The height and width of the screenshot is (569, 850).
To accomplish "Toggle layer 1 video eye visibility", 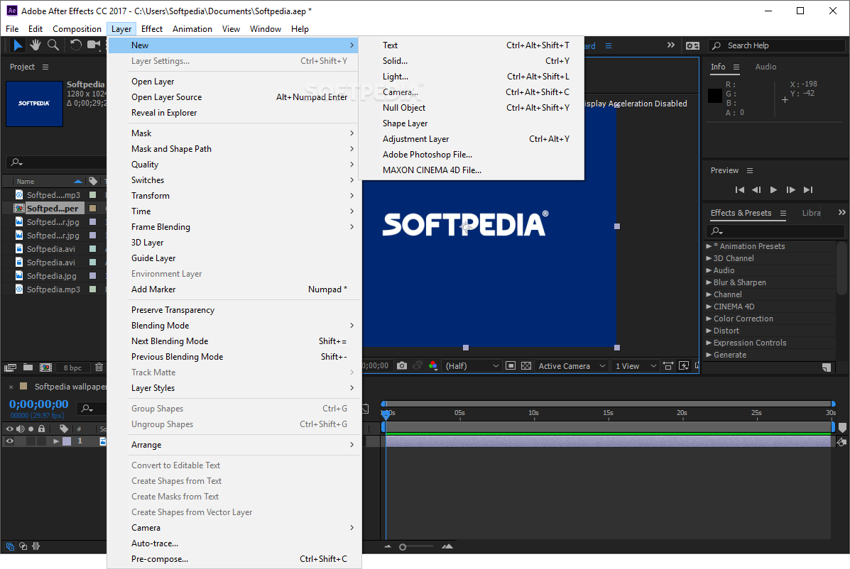I will pos(10,441).
